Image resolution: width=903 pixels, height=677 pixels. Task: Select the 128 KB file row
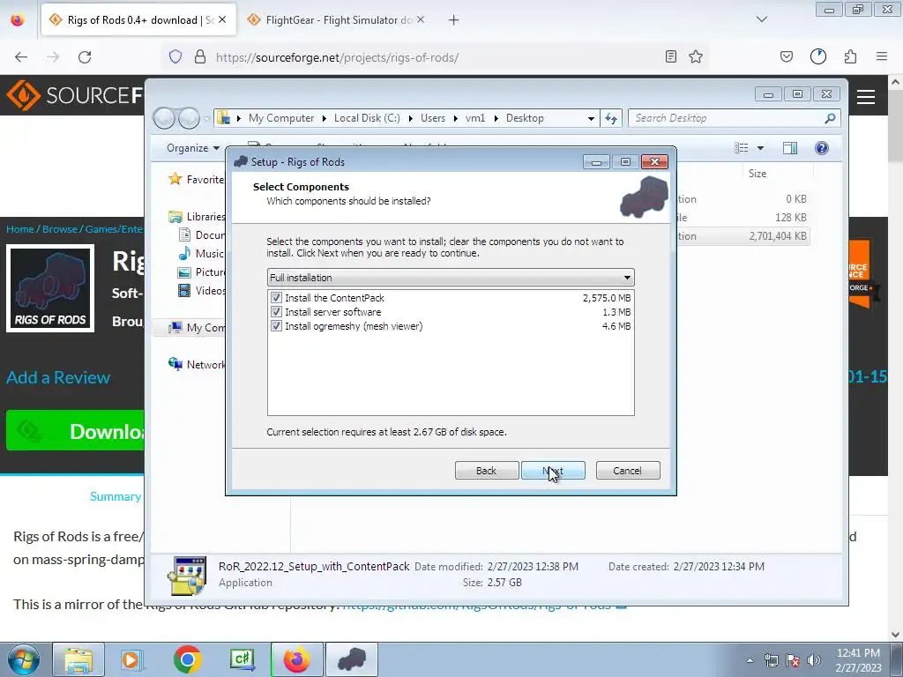(743, 218)
